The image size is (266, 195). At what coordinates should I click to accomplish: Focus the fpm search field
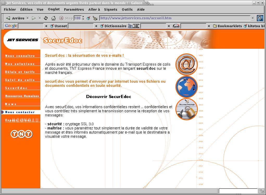point(193,26)
